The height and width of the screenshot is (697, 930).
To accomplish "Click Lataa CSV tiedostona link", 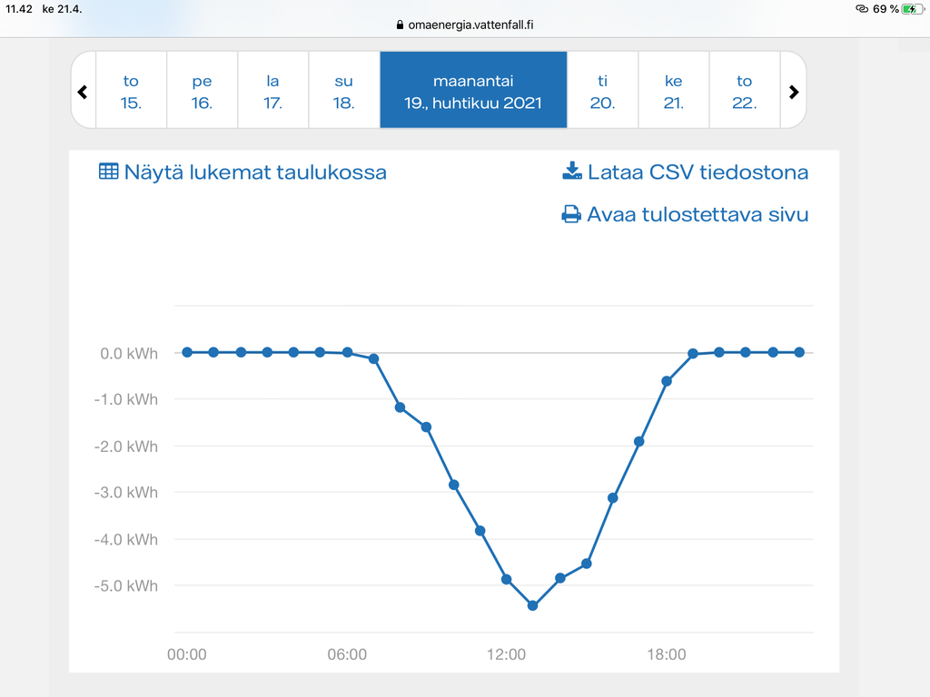I will [697, 172].
